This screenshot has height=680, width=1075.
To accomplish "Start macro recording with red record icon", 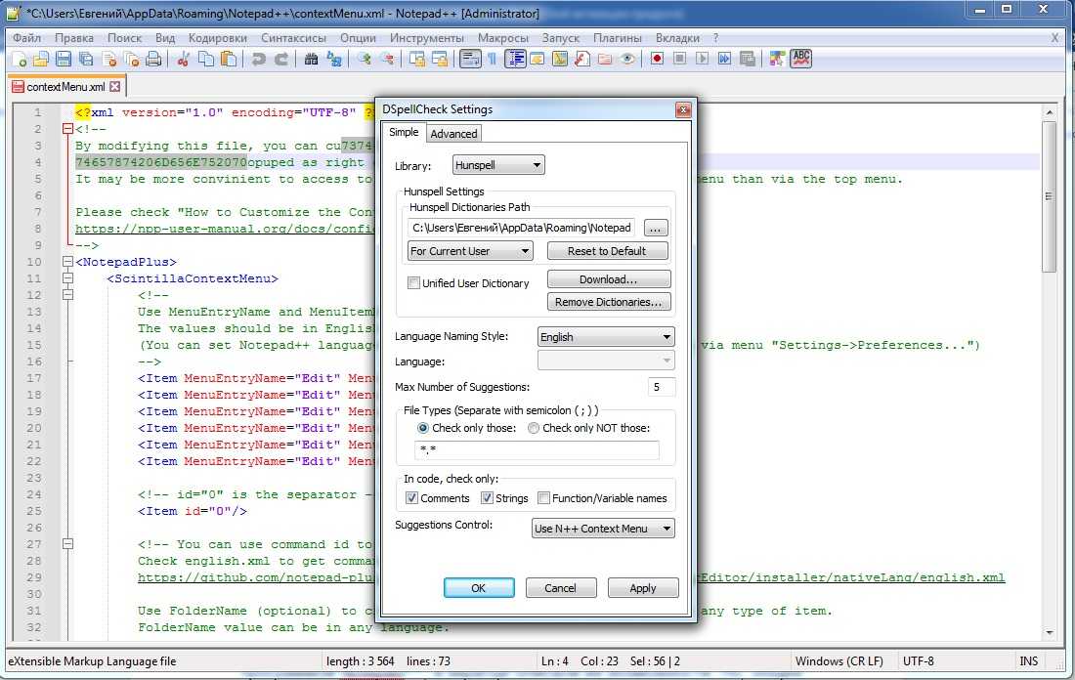I will (658, 60).
